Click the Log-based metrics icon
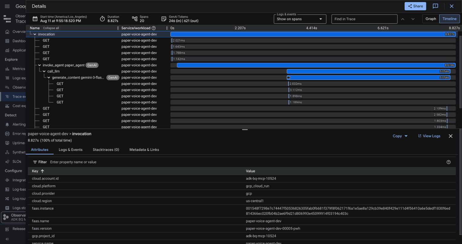462x244 pixels. click(x=7, y=189)
